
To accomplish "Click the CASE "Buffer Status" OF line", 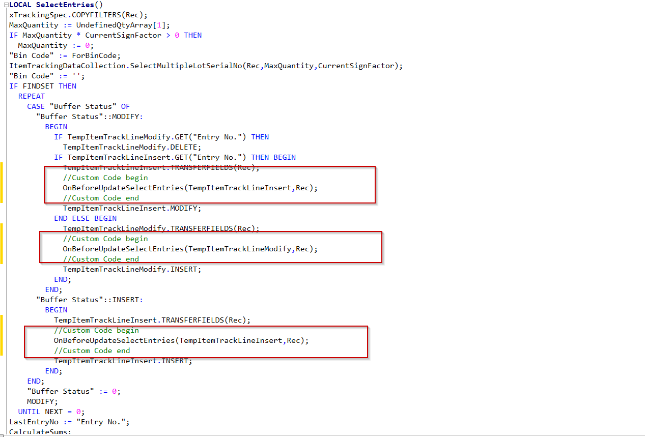I will pos(78,106).
